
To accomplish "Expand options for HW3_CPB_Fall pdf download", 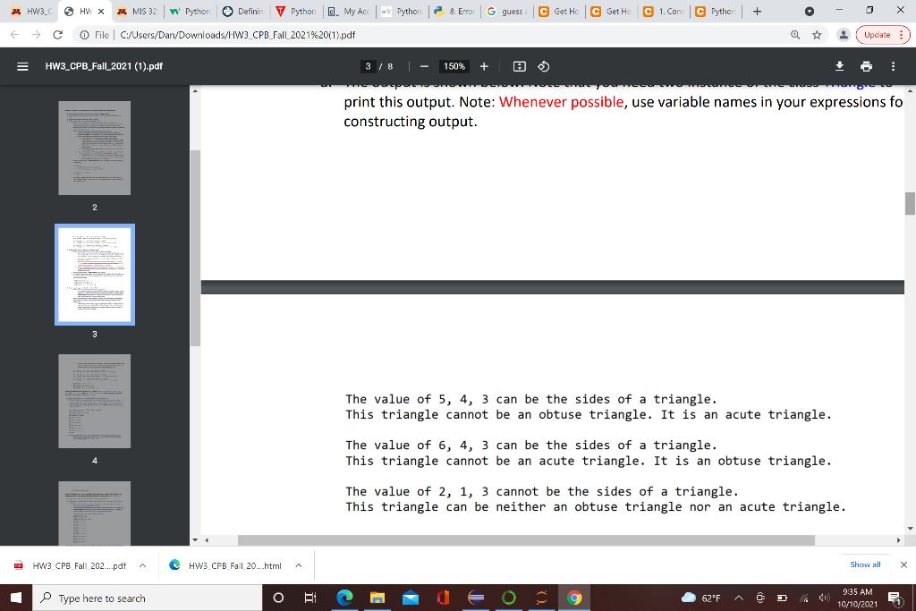I will [140, 564].
